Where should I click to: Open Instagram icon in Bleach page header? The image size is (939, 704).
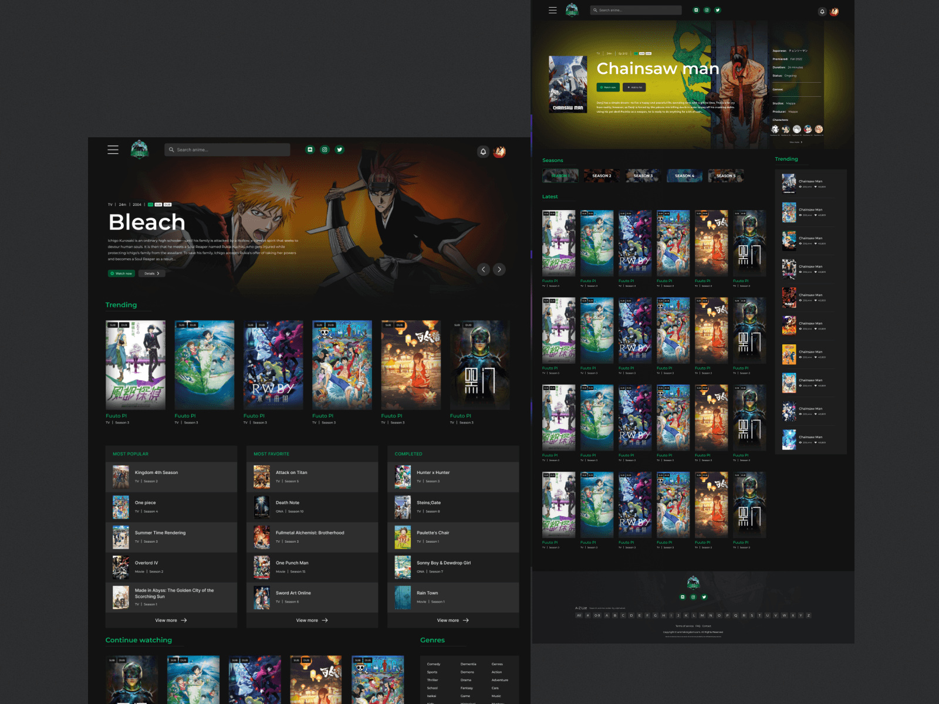pyautogui.click(x=325, y=150)
